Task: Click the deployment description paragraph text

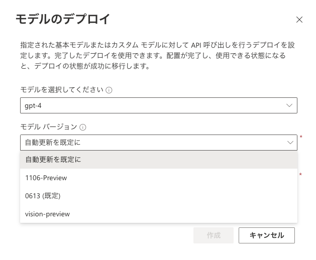Action: (157, 55)
